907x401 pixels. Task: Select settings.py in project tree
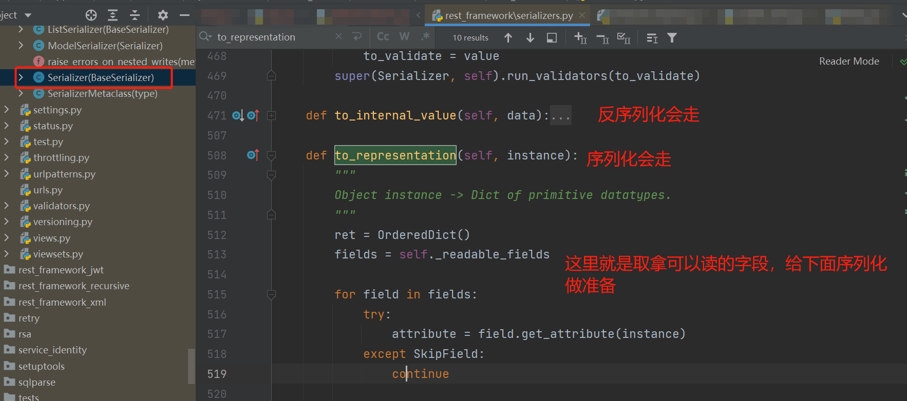point(57,110)
